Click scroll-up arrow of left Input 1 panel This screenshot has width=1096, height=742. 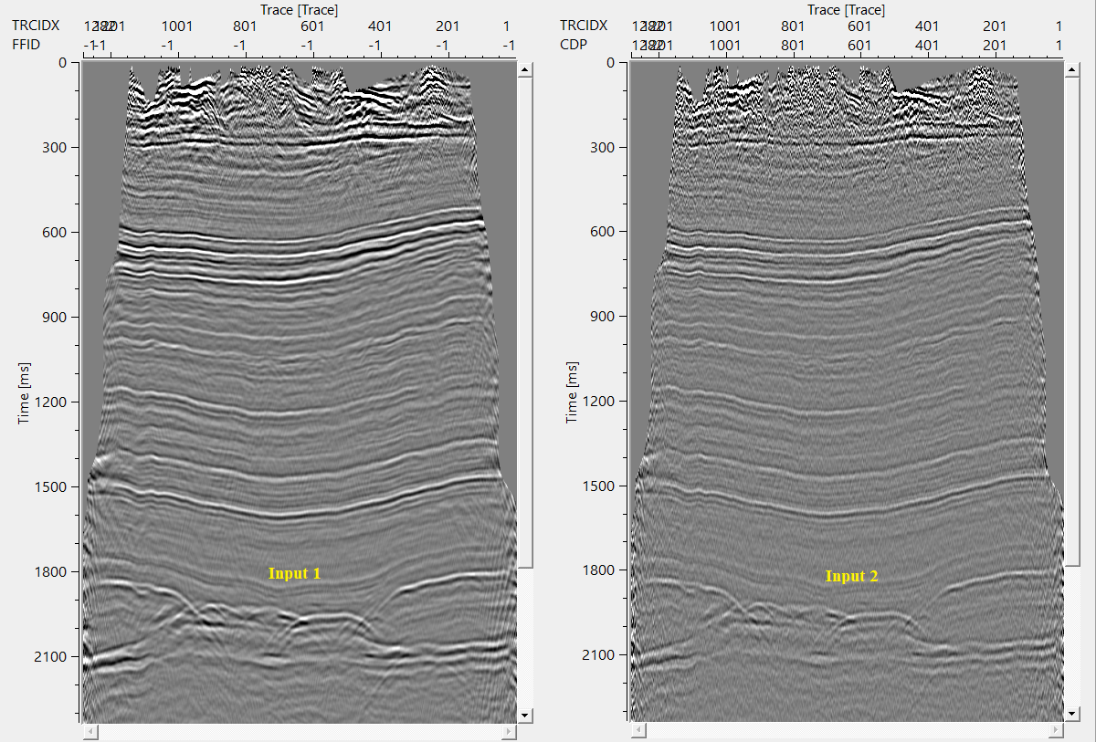tap(524, 69)
